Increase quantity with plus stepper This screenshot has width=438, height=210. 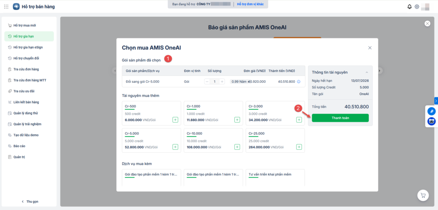[222, 82]
